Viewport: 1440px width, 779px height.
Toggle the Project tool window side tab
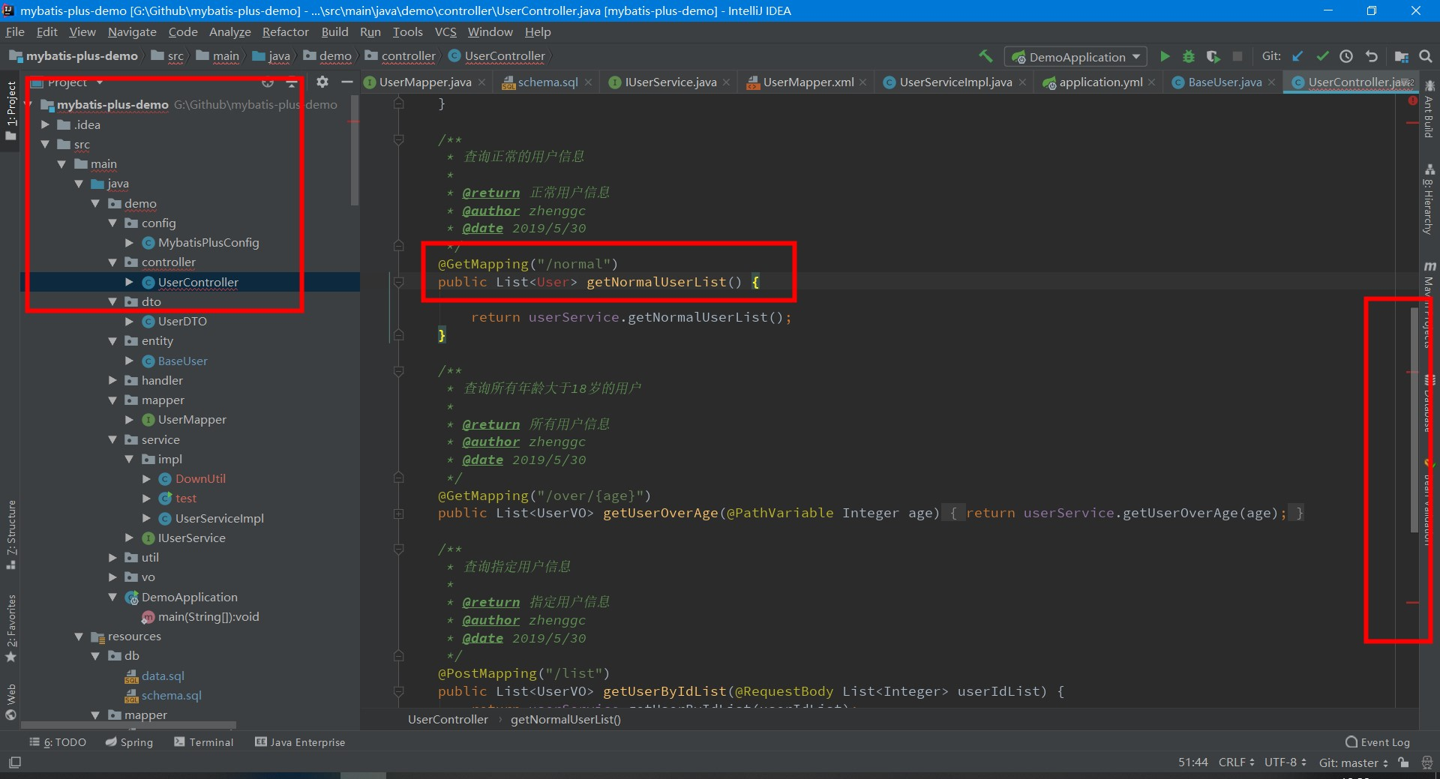click(x=10, y=111)
